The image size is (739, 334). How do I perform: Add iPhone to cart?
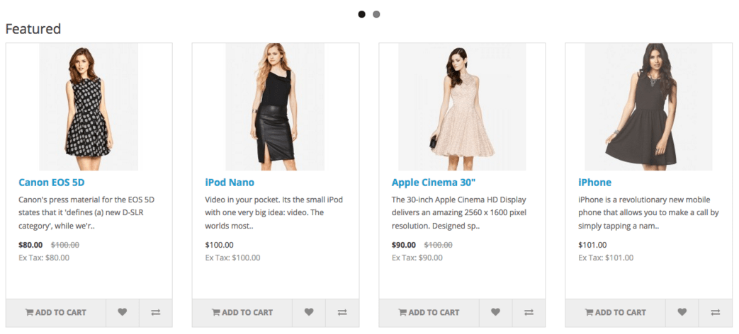(616, 312)
